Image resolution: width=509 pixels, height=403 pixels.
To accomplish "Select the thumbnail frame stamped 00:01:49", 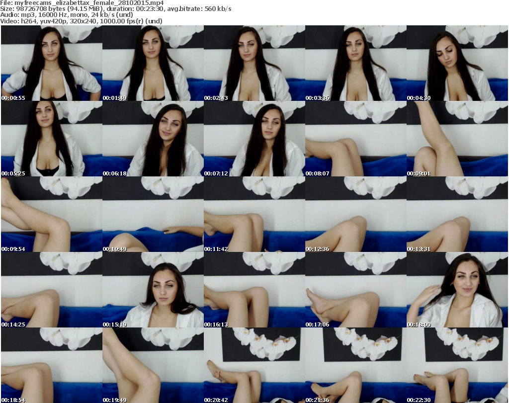I will pos(153,63).
